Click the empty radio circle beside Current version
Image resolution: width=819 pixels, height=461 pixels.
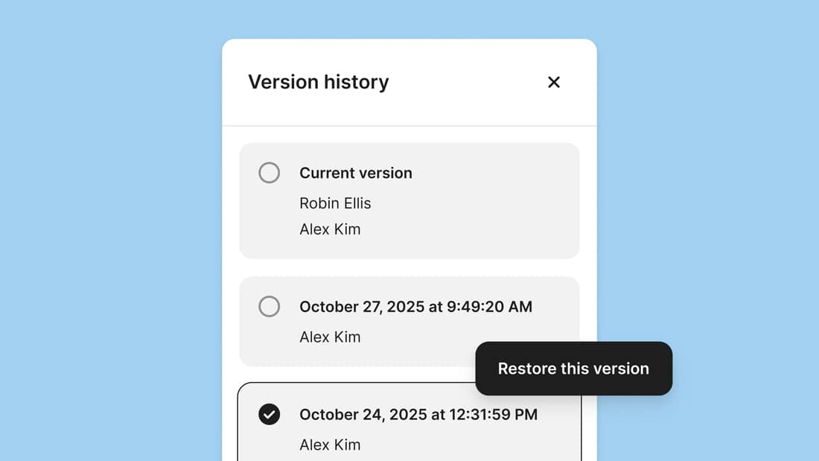[x=269, y=172]
